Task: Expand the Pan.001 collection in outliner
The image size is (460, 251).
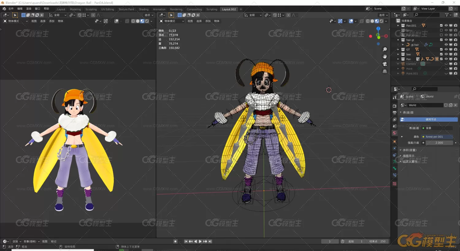Action: click(398, 25)
